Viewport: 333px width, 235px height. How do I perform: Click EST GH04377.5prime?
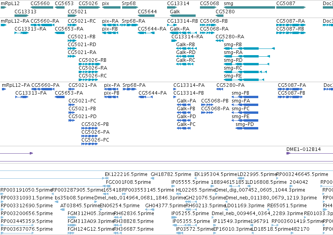pos(166,206)
